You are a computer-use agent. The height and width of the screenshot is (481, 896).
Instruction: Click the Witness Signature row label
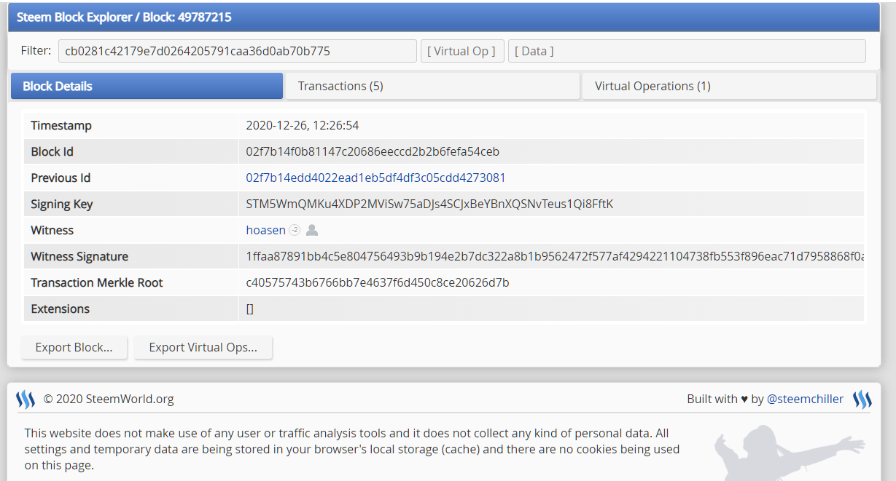click(79, 257)
